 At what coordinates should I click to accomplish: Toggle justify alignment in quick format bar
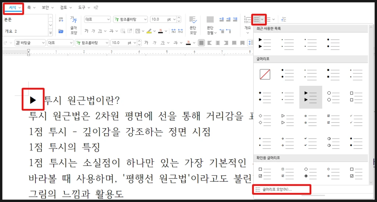point(201,43)
